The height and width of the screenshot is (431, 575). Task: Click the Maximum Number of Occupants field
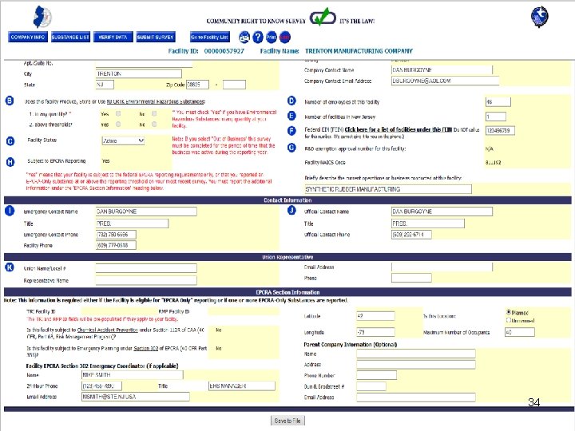point(520,332)
